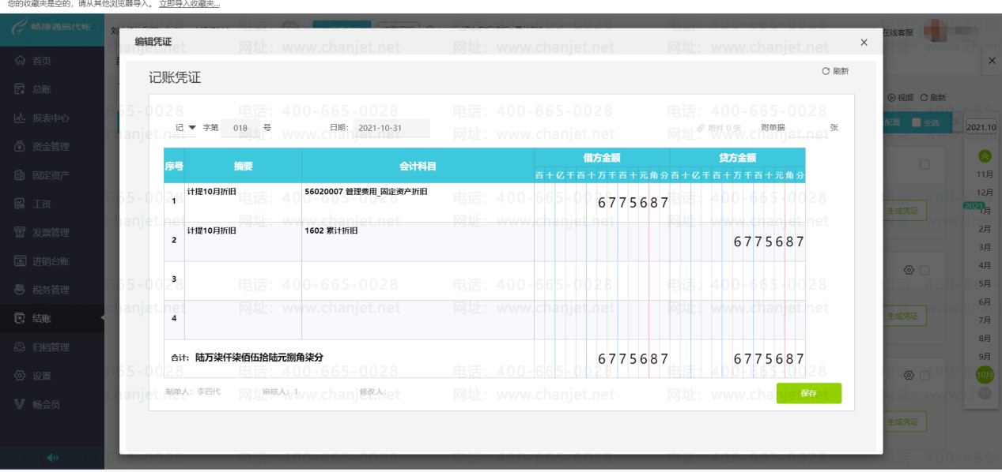Select 4月 in the month timeline
The image size is (1002, 472).
[985, 265]
